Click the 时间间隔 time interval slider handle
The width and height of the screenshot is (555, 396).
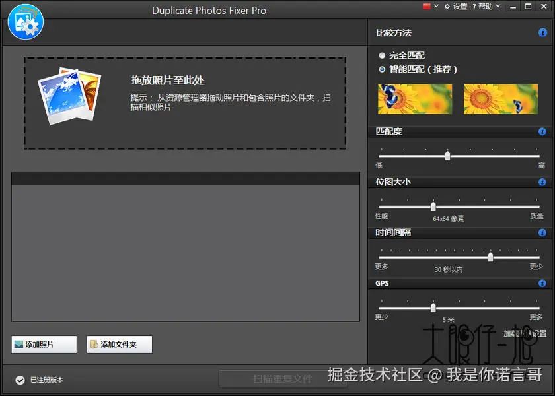pos(490,257)
